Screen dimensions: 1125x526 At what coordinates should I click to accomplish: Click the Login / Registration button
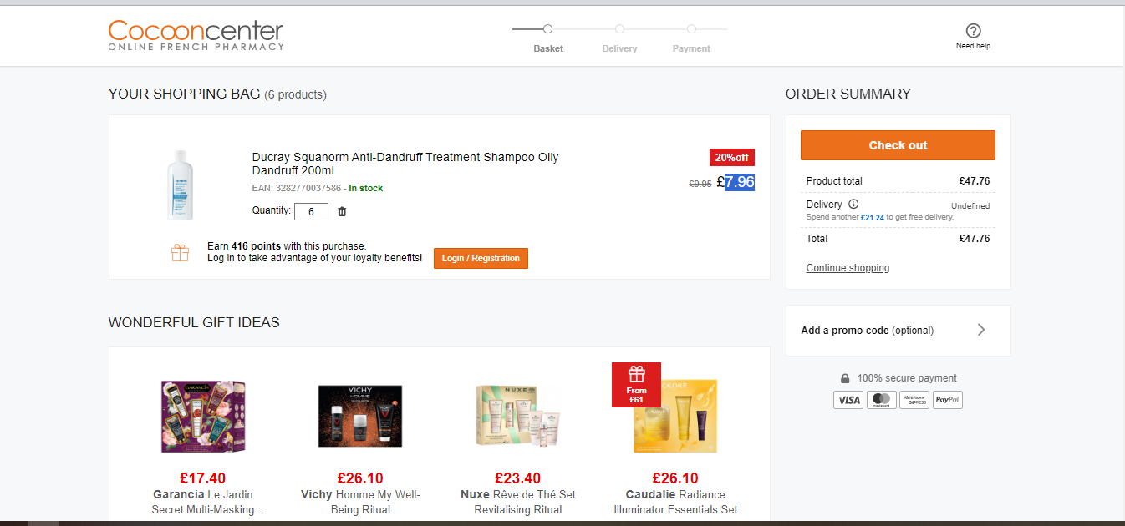[481, 258]
